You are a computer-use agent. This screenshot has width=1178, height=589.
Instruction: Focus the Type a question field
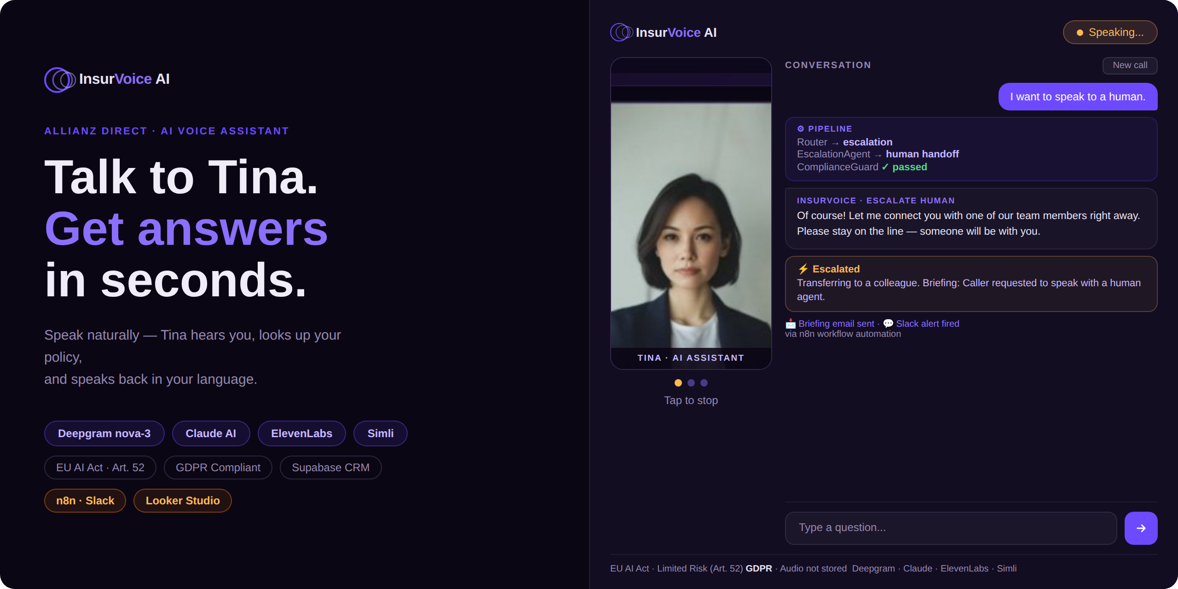pos(951,528)
